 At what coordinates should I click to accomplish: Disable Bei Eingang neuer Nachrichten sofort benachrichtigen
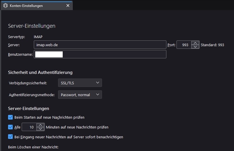10,137
